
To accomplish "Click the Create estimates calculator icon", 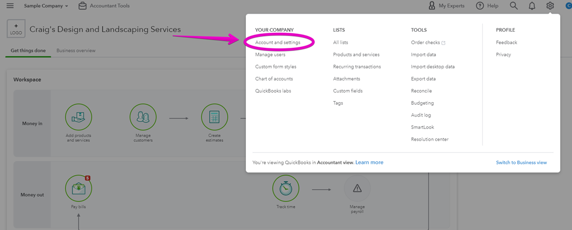I will tap(215, 117).
